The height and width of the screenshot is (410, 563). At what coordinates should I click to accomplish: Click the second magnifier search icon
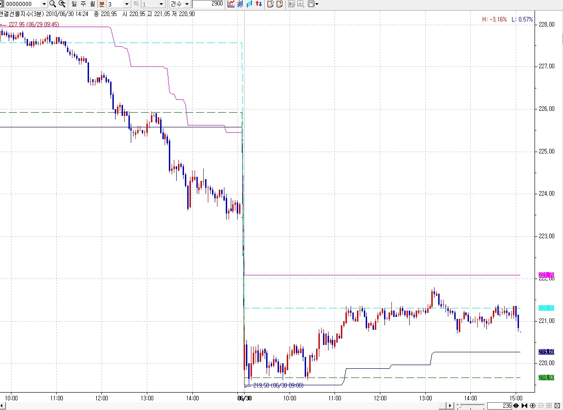[x=61, y=4]
